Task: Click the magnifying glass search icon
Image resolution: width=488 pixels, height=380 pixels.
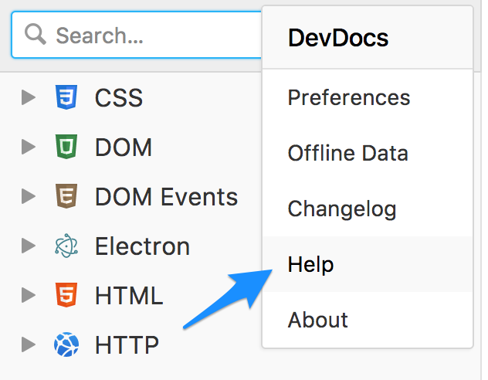Action: coord(35,35)
